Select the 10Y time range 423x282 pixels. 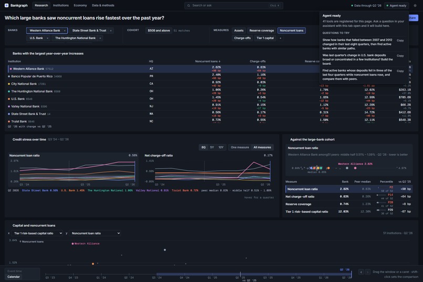point(221,148)
